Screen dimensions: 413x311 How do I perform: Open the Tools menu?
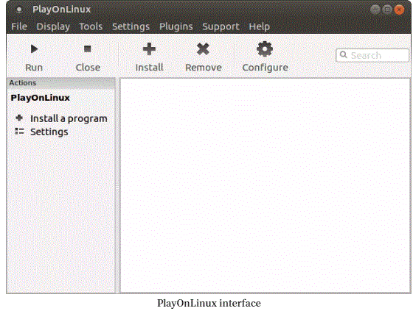(x=91, y=26)
